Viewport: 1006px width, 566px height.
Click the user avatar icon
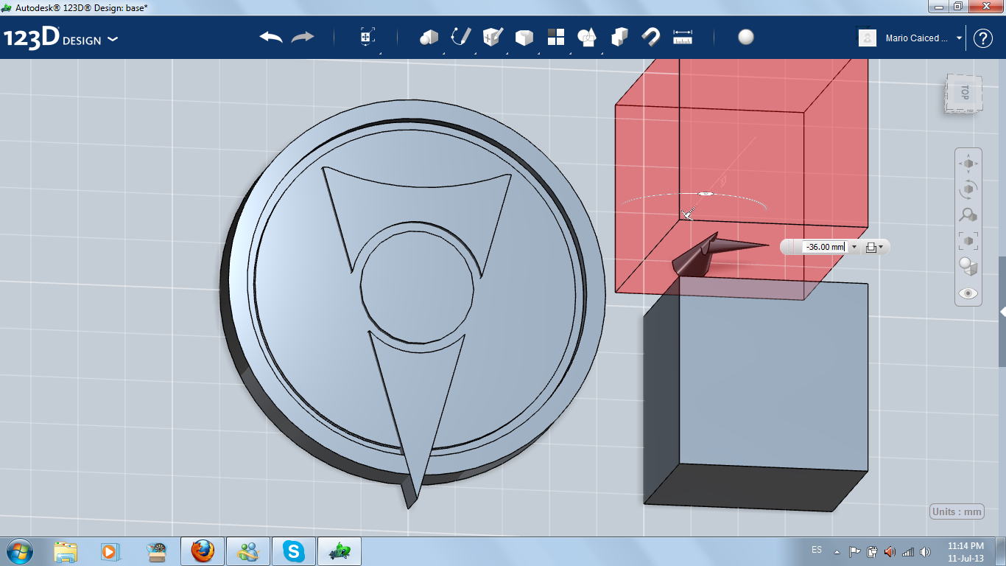[868, 38]
